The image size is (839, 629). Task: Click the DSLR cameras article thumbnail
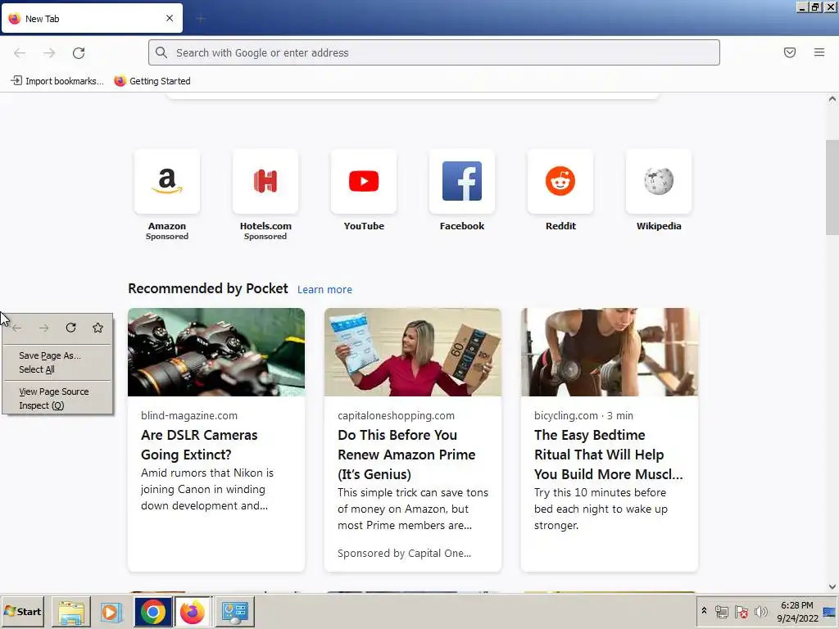click(216, 352)
